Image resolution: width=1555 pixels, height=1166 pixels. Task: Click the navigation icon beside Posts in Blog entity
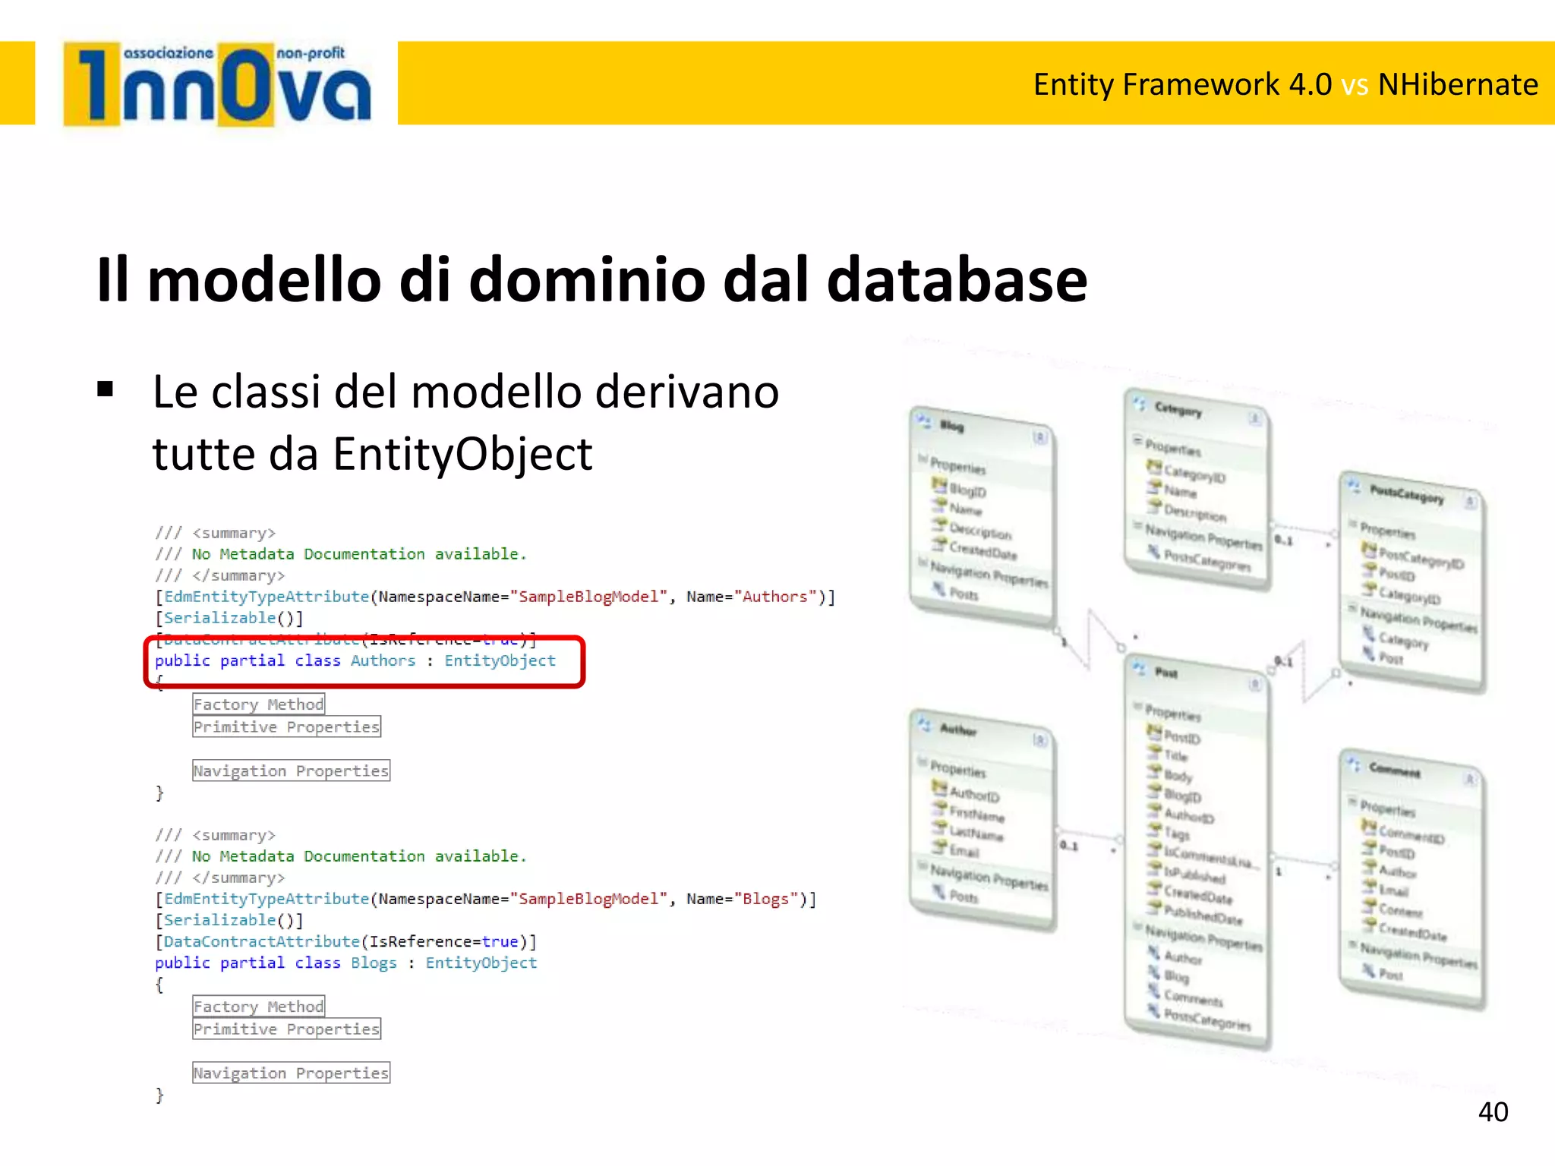(939, 589)
